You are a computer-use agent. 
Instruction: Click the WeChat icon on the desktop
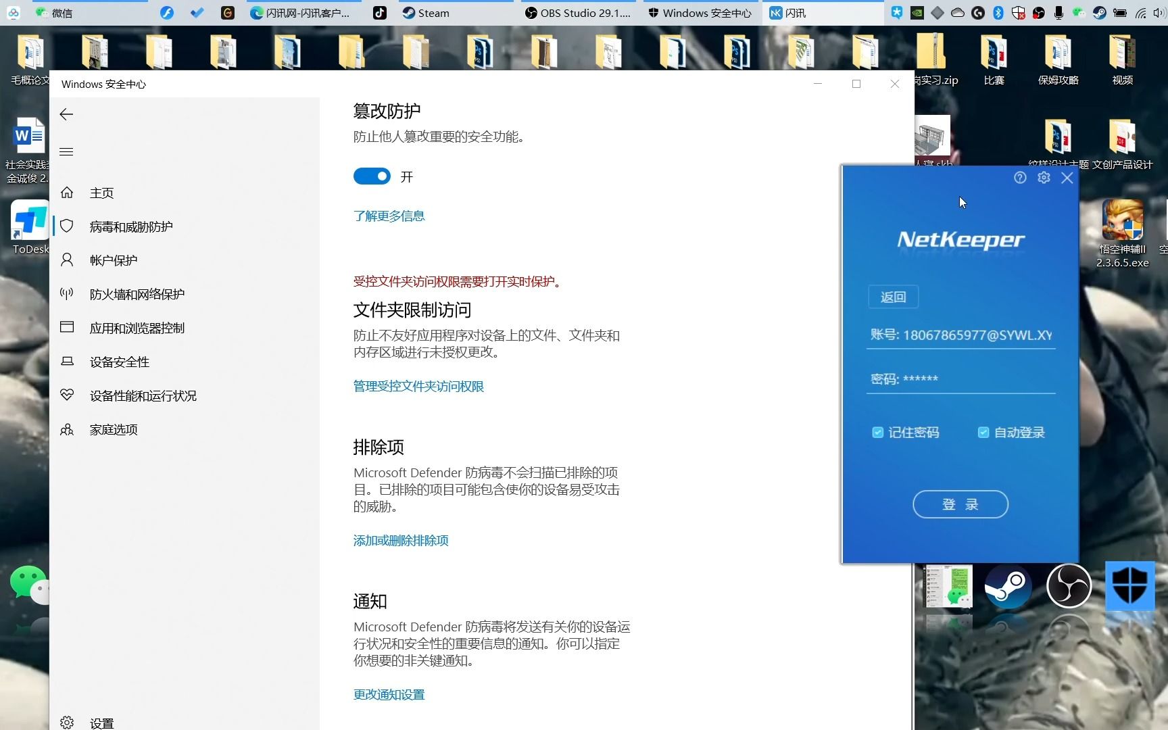click(29, 585)
